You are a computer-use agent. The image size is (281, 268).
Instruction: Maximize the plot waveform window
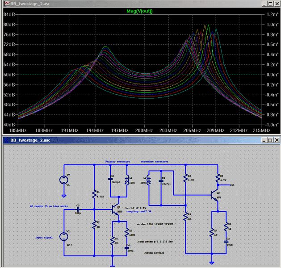click(x=269, y=3)
